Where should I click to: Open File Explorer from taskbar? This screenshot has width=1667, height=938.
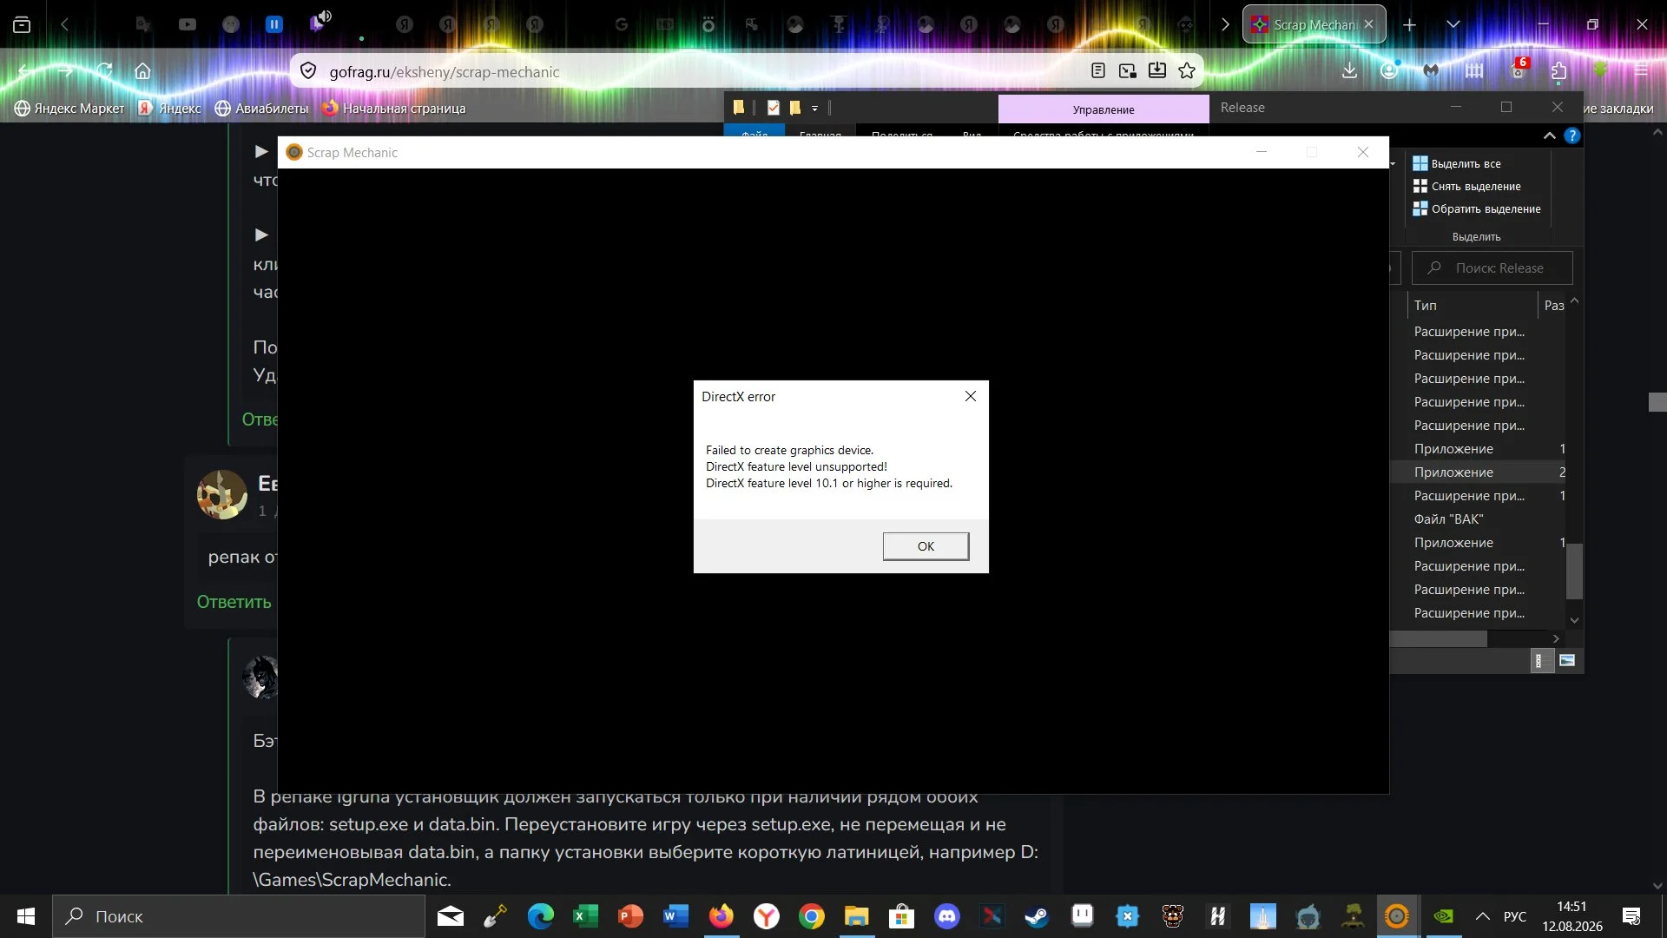click(x=856, y=916)
